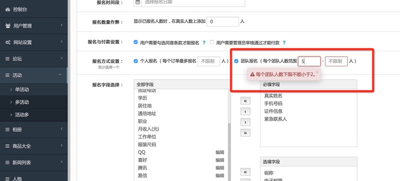Viewport: 400px width, 181px height.
Task: Move all to left with « button near 必填字段
Action: [245, 101]
